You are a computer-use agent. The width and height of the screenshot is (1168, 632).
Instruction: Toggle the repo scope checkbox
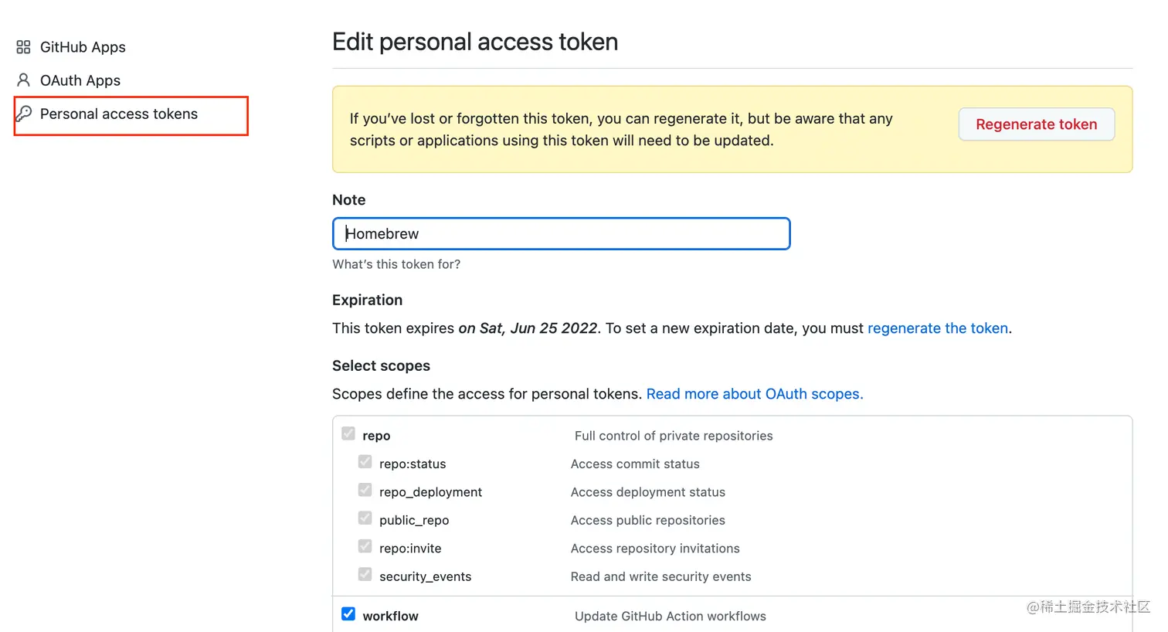tap(348, 433)
